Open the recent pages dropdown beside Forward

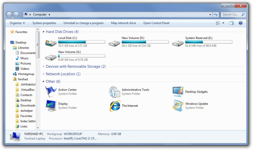point(21,15)
